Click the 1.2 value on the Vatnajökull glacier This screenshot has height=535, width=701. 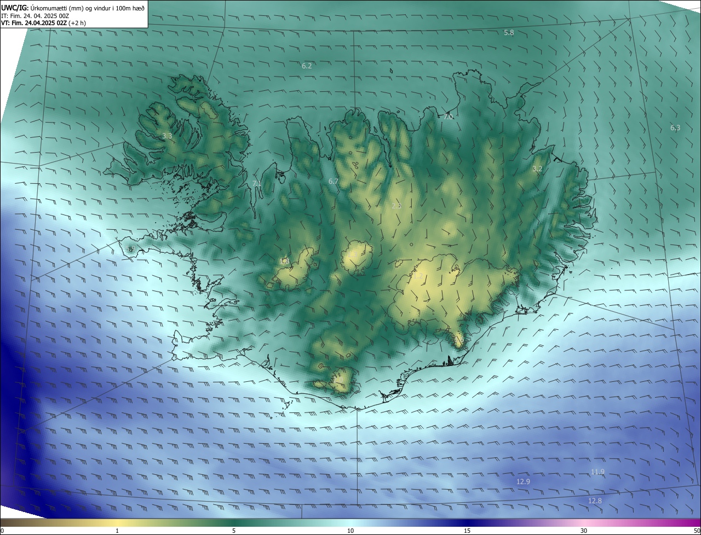click(x=417, y=277)
